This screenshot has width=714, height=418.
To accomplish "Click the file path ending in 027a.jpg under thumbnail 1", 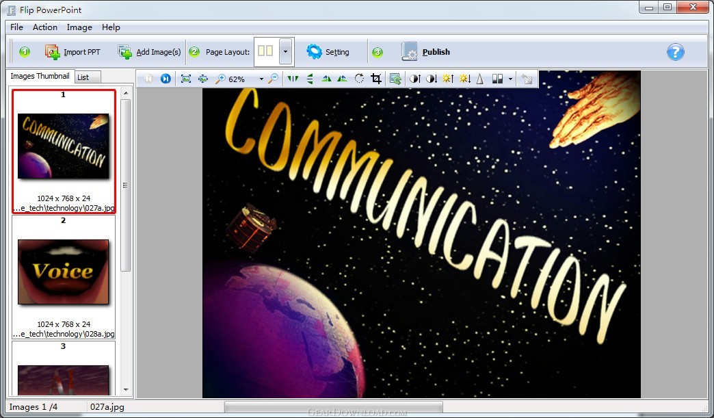I will click(64, 208).
